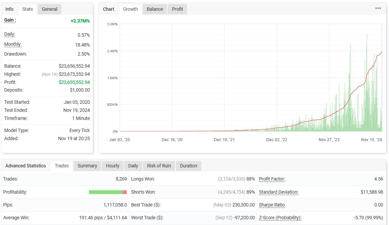Viewport: 389px width, 225px height.
Task: Select the Daily statistics tab
Action: click(133, 166)
